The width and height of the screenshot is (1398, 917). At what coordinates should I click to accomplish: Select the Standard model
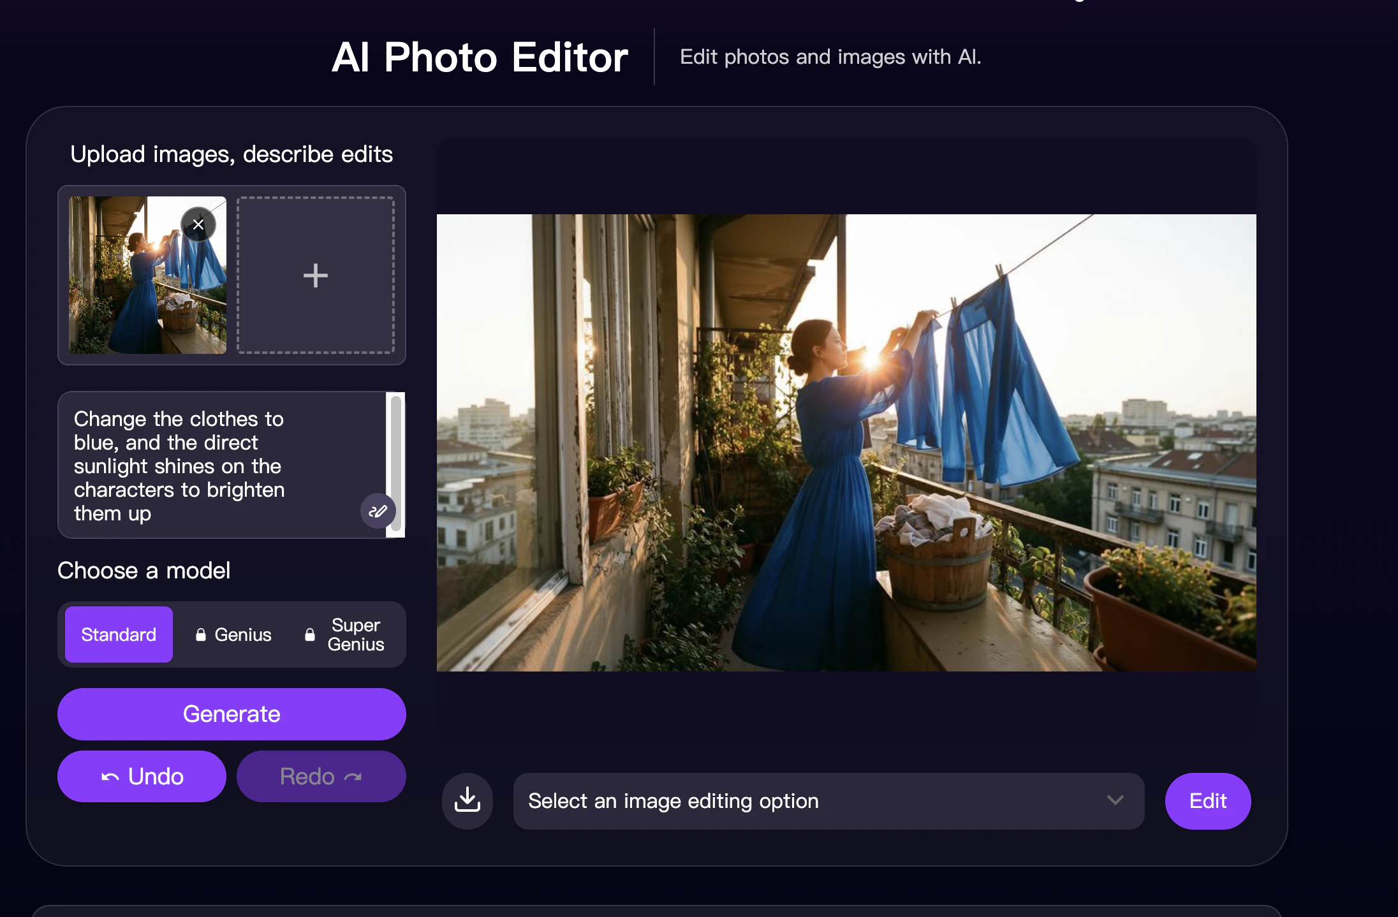click(x=119, y=635)
